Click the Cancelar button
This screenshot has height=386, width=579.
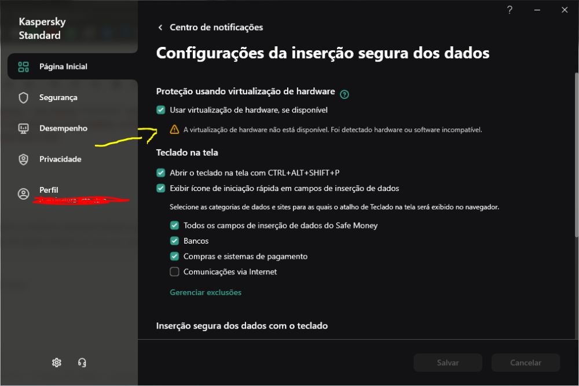click(526, 363)
